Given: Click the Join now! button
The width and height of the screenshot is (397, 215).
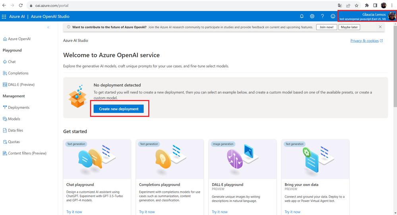Looking at the screenshot, I should pos(327,27).
